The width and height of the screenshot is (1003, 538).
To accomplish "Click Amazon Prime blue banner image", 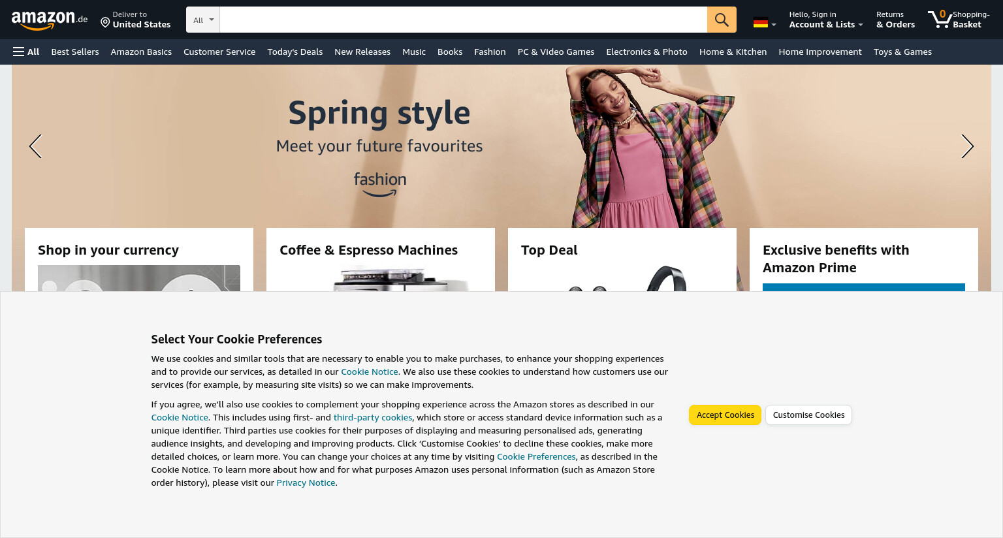I will (x=864, y=287).
